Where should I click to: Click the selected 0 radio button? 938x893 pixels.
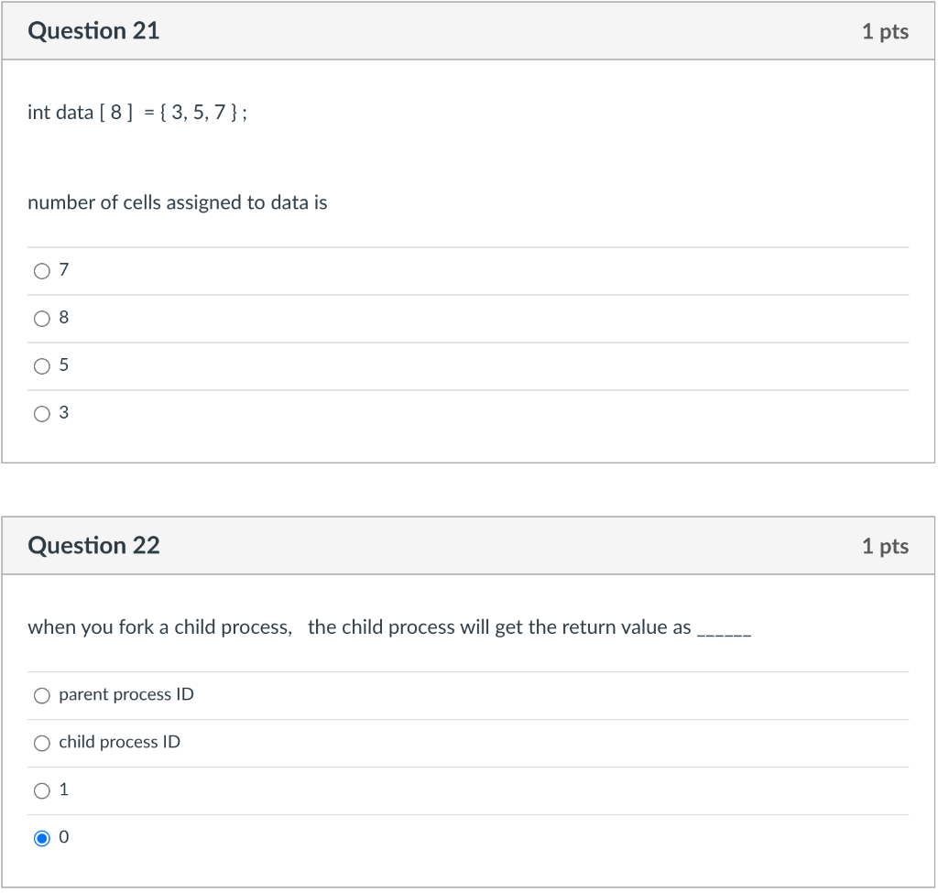tap(42, 839)
